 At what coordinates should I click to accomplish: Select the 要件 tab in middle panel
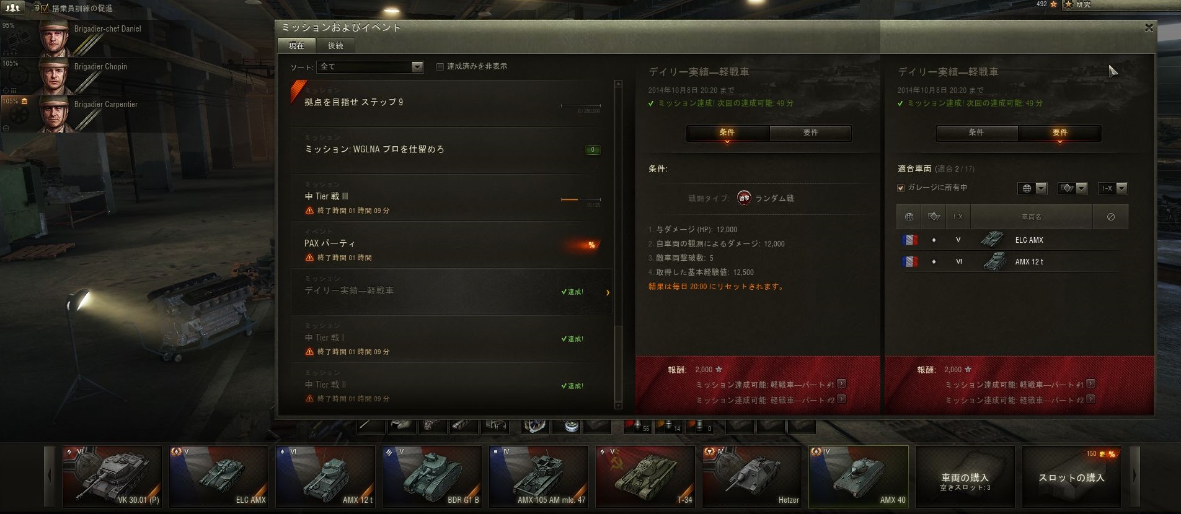pyautogui.click(x=810, y=133)
